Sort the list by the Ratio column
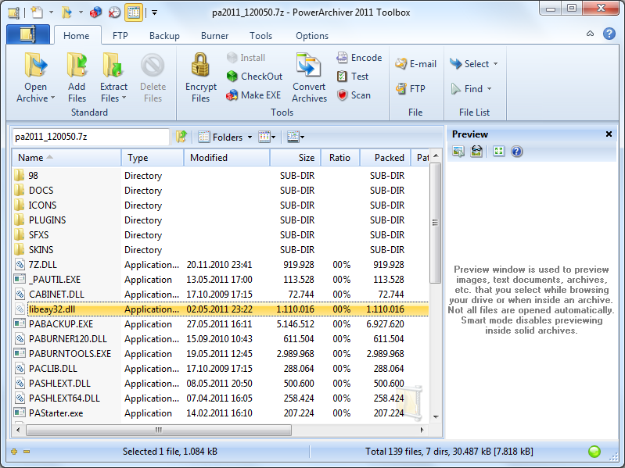 (x=340, y=158)
